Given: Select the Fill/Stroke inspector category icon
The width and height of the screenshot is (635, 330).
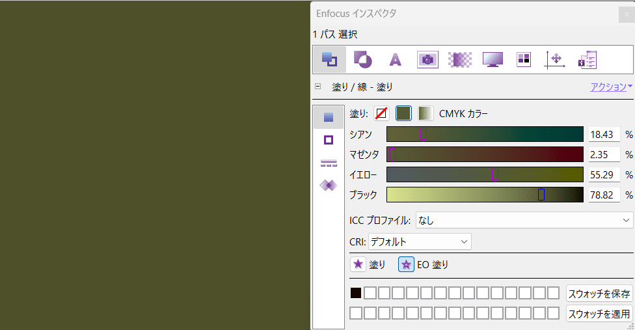Looking at the screenshot, I should (329, 59).
